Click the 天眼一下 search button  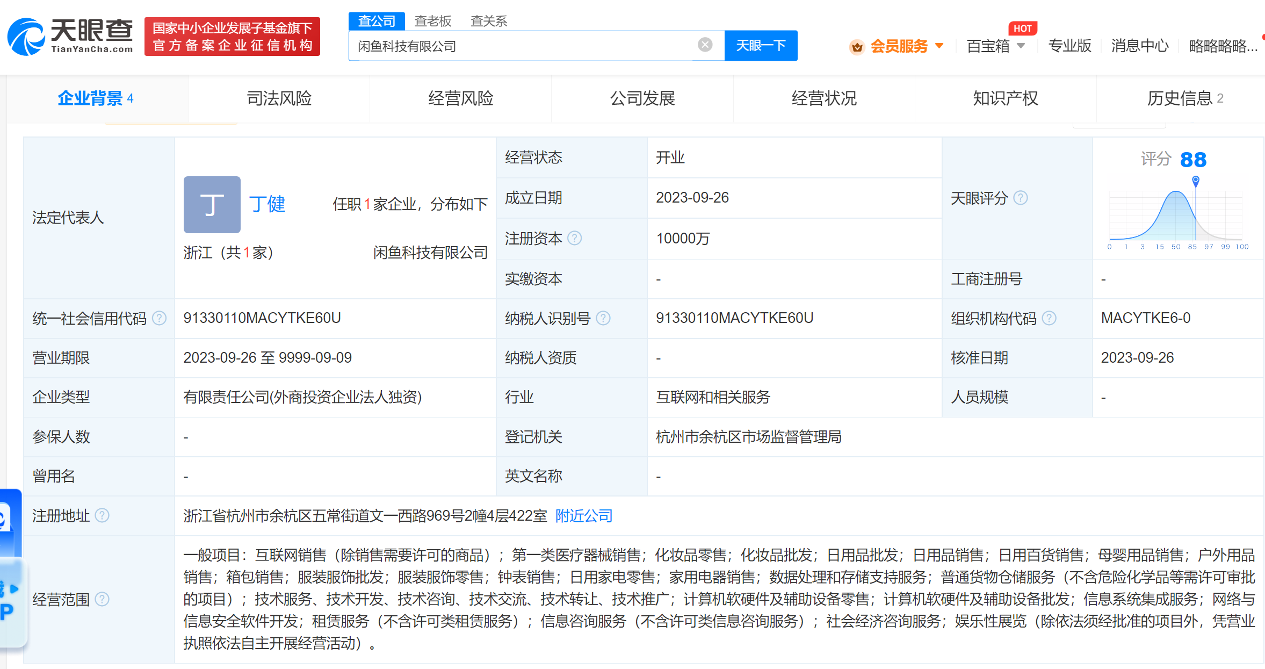pyautogui.click(x=761, y=46)
